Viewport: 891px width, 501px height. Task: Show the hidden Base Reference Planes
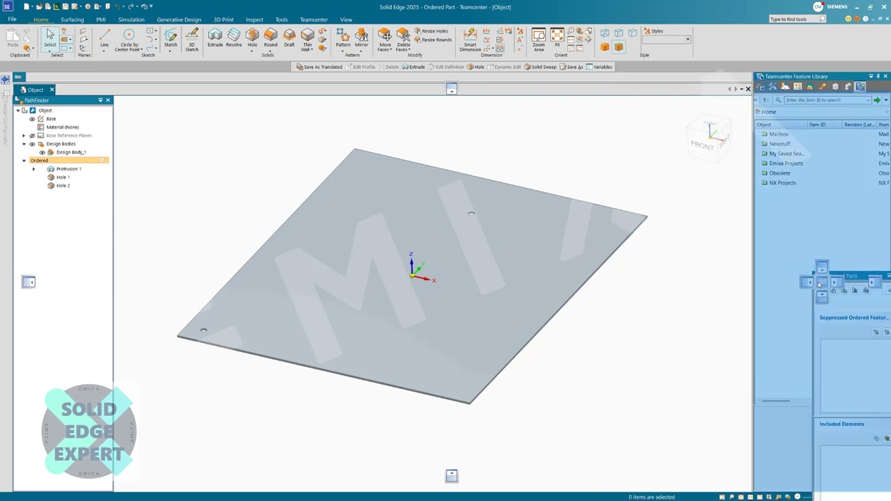32,136
